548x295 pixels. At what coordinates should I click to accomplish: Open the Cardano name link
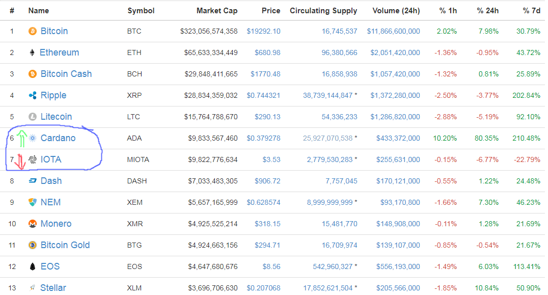pyautogui.click(x=58, y=138)
